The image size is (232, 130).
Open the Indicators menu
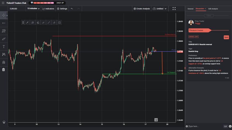(x=48, y=9)
